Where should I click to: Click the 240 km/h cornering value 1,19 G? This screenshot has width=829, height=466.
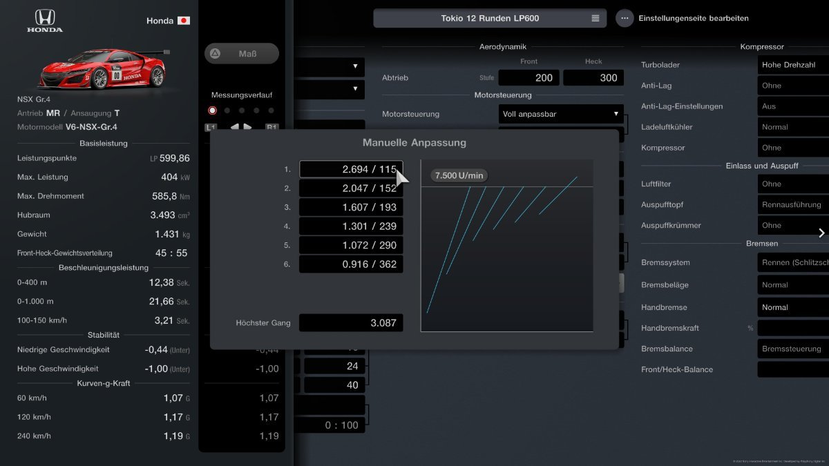pyautogui.click(x=176, y=436)
